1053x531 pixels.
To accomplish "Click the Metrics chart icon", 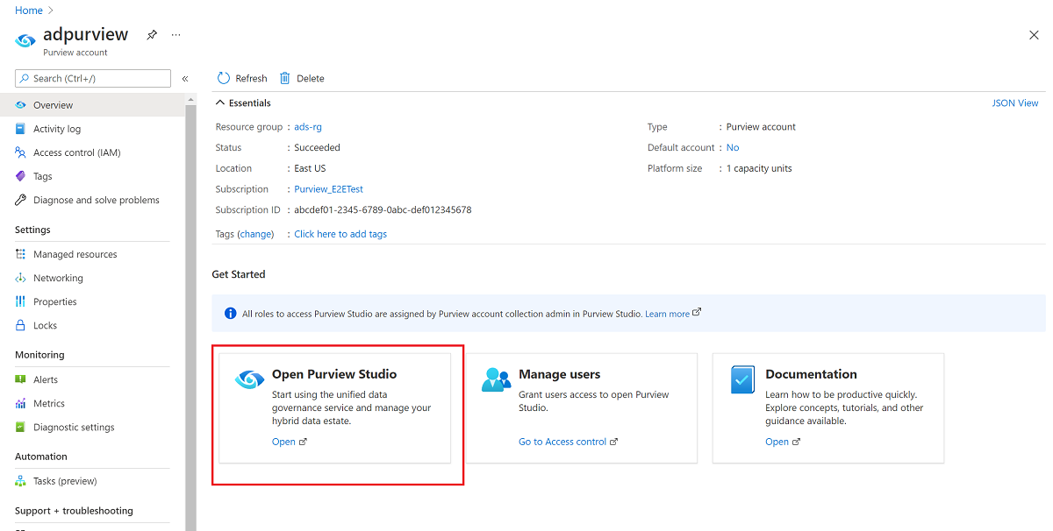I will [21, 403].
